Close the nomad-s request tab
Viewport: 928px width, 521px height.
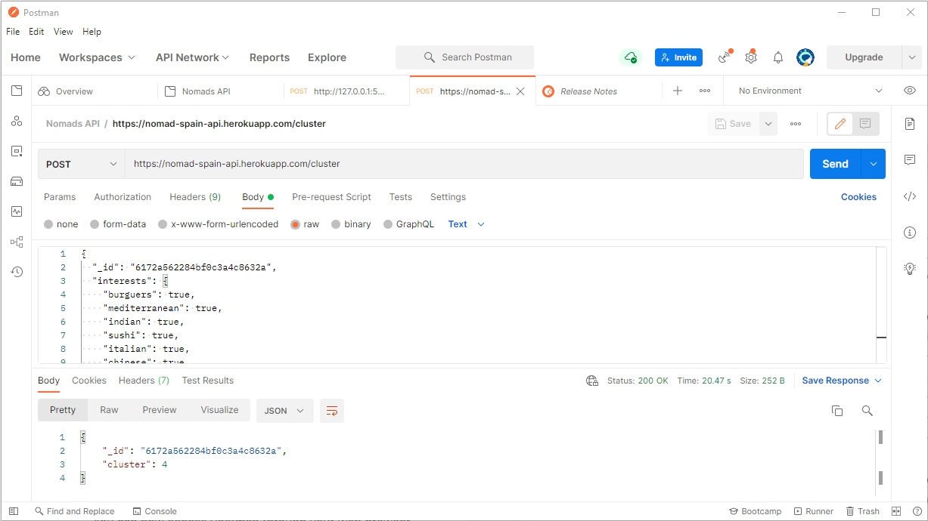point(520,91)
